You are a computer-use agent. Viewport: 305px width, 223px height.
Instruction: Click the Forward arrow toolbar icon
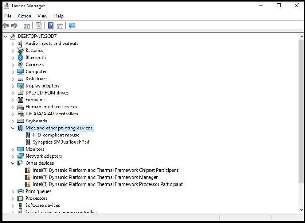click(14, 25)
